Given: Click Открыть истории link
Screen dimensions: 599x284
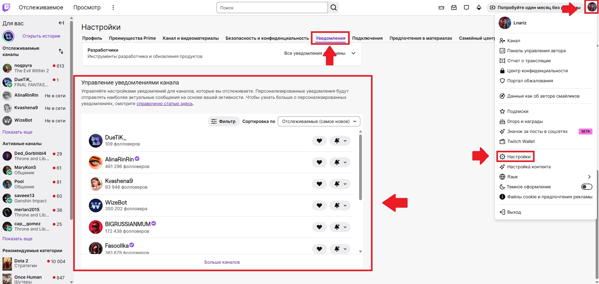Looking at the screenshot, I should coord(41,36).
